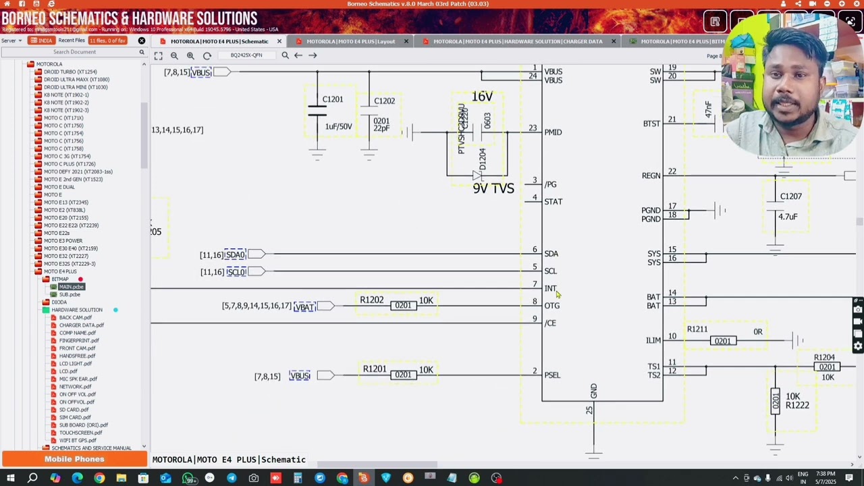Close the MOTO E4 PLUS Schematic tab
The width and height of the screenshot is (864, 486).
279,41
